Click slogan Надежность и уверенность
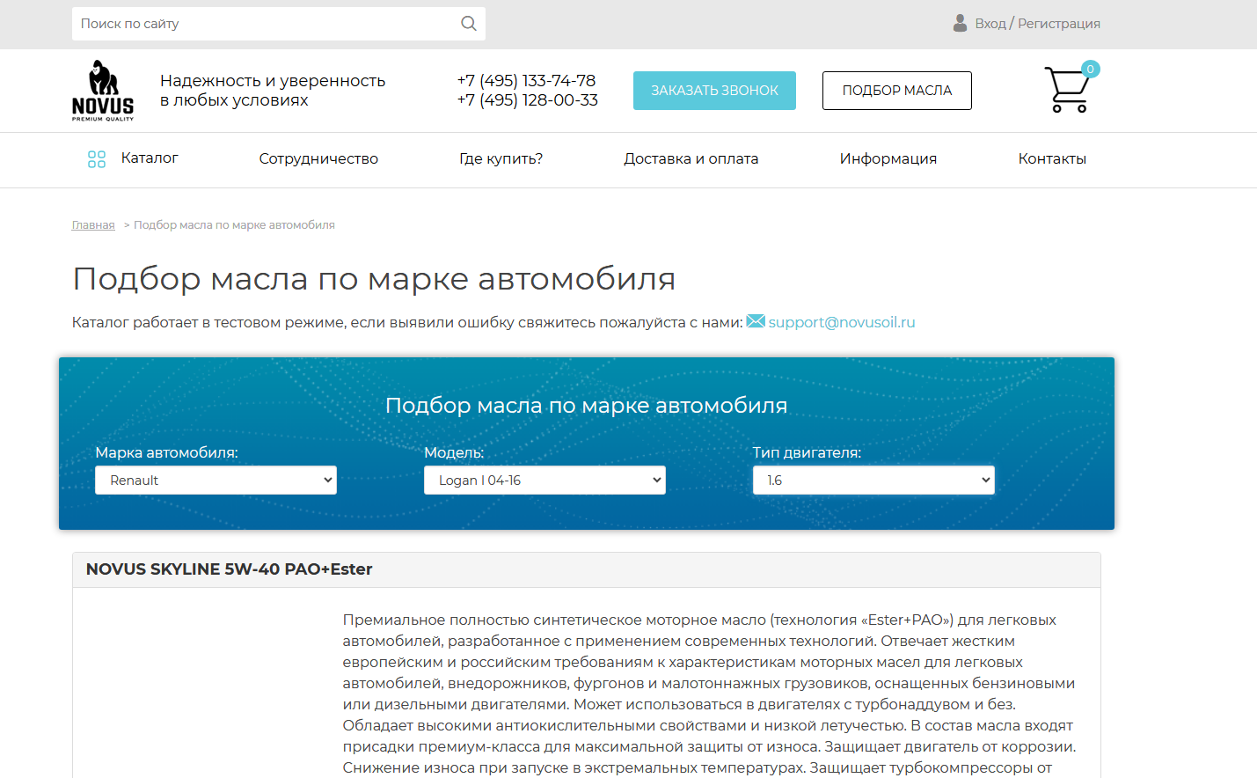This screenshot has height=778, width=1257. 273,81
